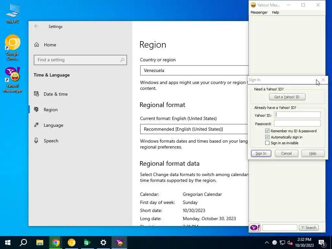Open Language settings page
The width and height of the screenshot is (332, 249).
[x=49, y=125]
